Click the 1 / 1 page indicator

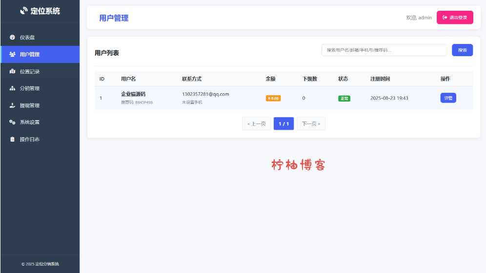click(283, 124)
